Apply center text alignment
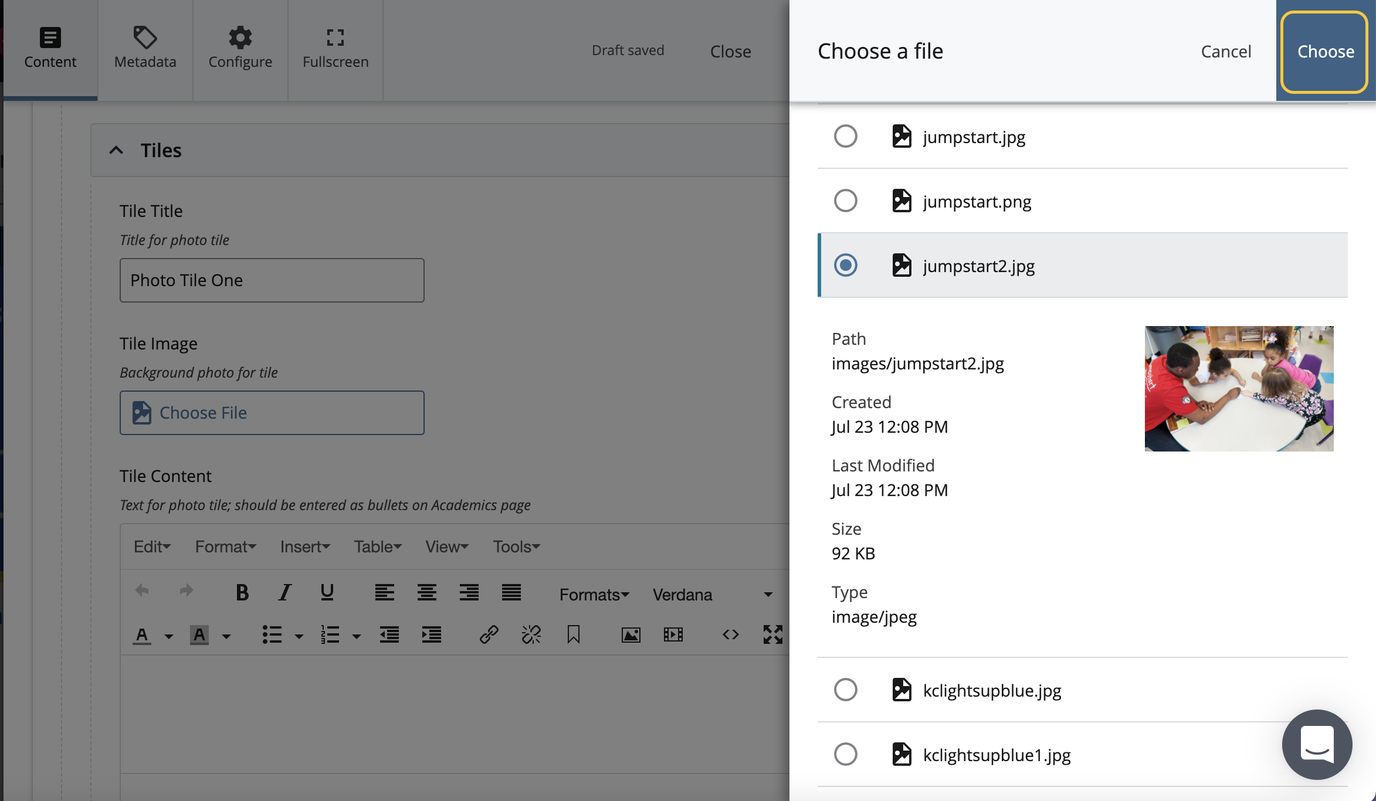 pyautogui.click(x=426, y=593)
